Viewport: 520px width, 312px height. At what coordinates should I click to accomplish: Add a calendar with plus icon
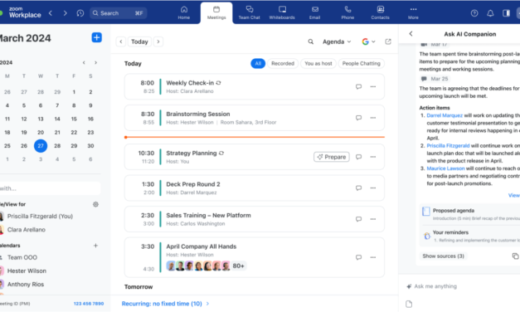(x=95, y=246)
